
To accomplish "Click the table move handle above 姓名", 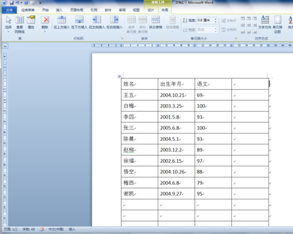I will point(119,76).
